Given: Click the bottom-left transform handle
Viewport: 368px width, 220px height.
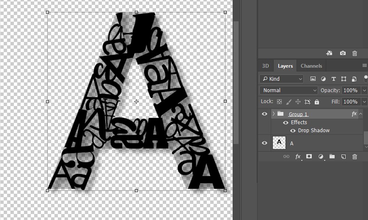Looking at the screenshot, I should point(47,191).
